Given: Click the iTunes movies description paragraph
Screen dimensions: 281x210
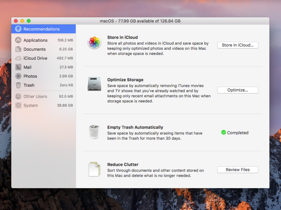Looking at the screenshot, I should coord(159,93).
